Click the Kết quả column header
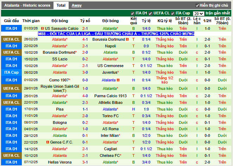This screenshot has height=166, width=233. click(x=133, y=21)
